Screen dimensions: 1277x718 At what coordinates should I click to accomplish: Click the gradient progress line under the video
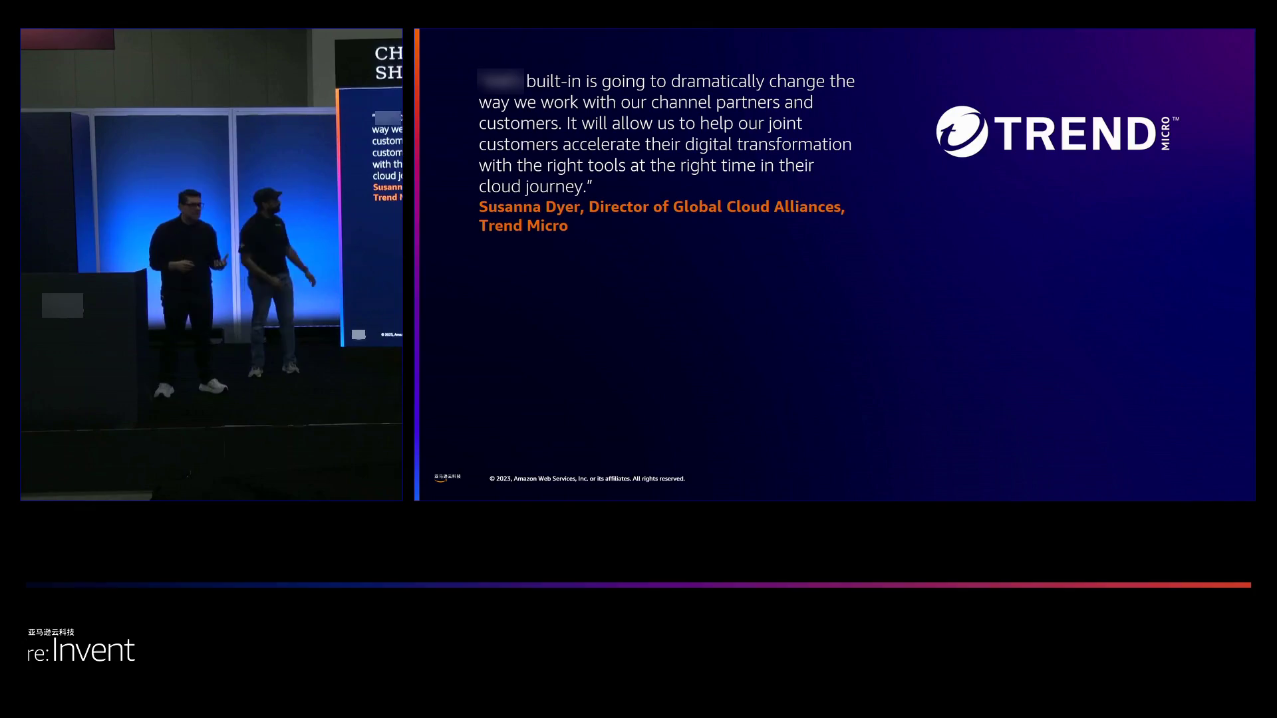(638, 585)
